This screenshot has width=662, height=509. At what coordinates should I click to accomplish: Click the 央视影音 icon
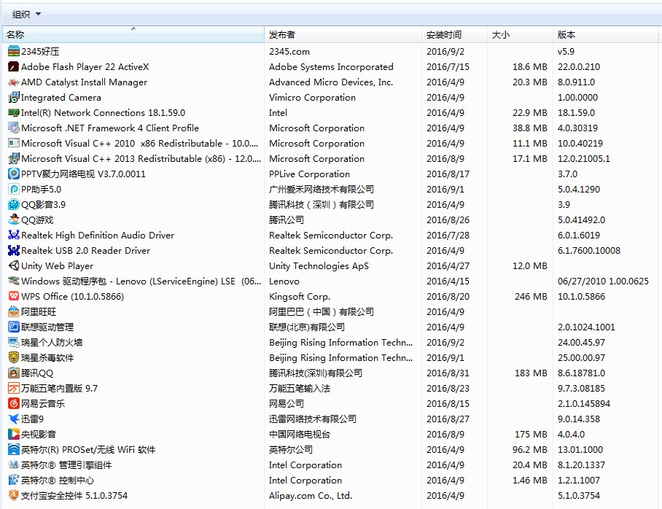[14, 434]
